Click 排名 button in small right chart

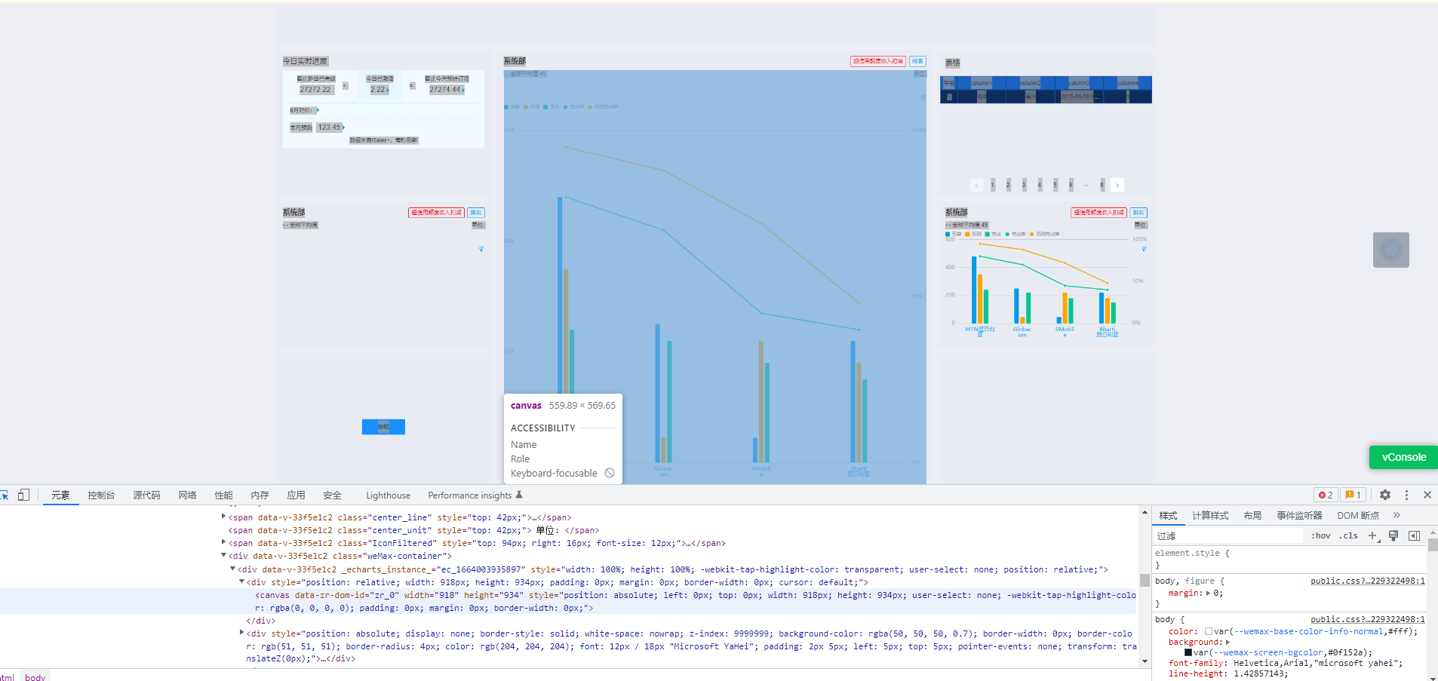1138,213
